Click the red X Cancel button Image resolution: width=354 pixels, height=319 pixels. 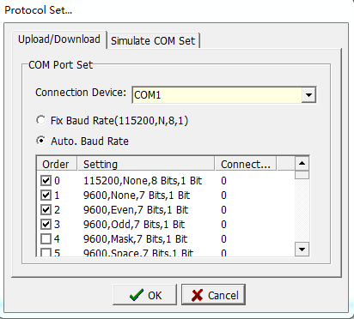[213, 295]
